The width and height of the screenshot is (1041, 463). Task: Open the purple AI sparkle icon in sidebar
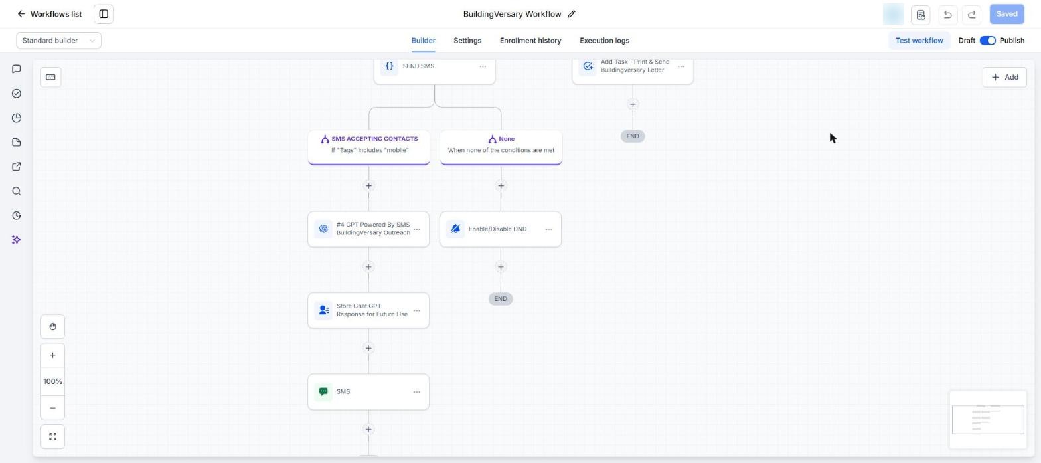(x=17, y=240)
